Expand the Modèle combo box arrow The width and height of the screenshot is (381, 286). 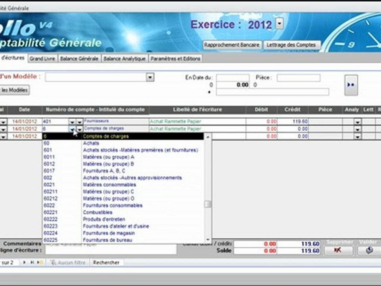(x=150, y=77)
